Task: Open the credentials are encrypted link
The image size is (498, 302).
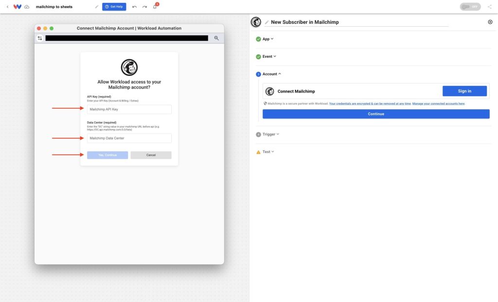Action: [370, 103]
